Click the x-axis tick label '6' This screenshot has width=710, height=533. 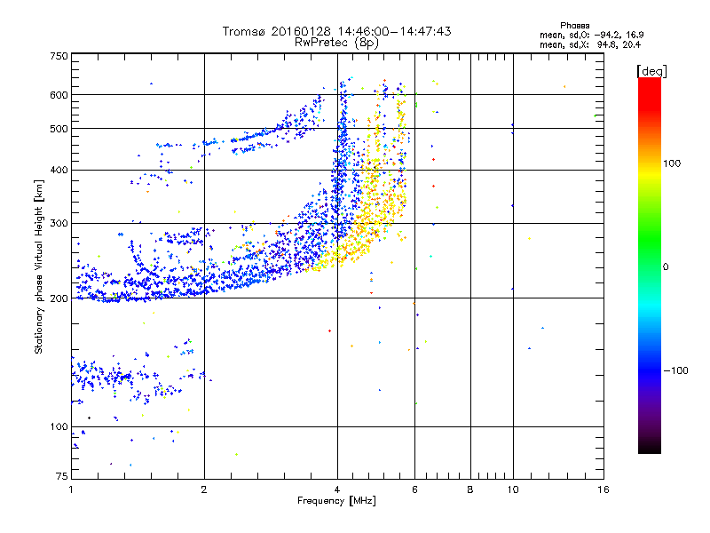click(414, 489)
